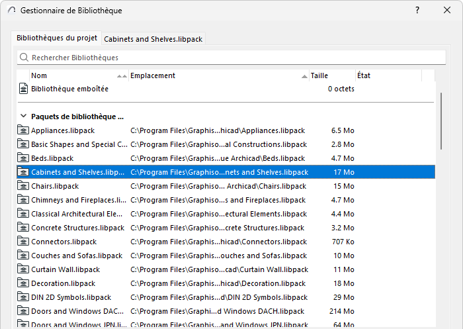Select the Basic Shapes and Special C... entry
463x329 pixels.
79,144
